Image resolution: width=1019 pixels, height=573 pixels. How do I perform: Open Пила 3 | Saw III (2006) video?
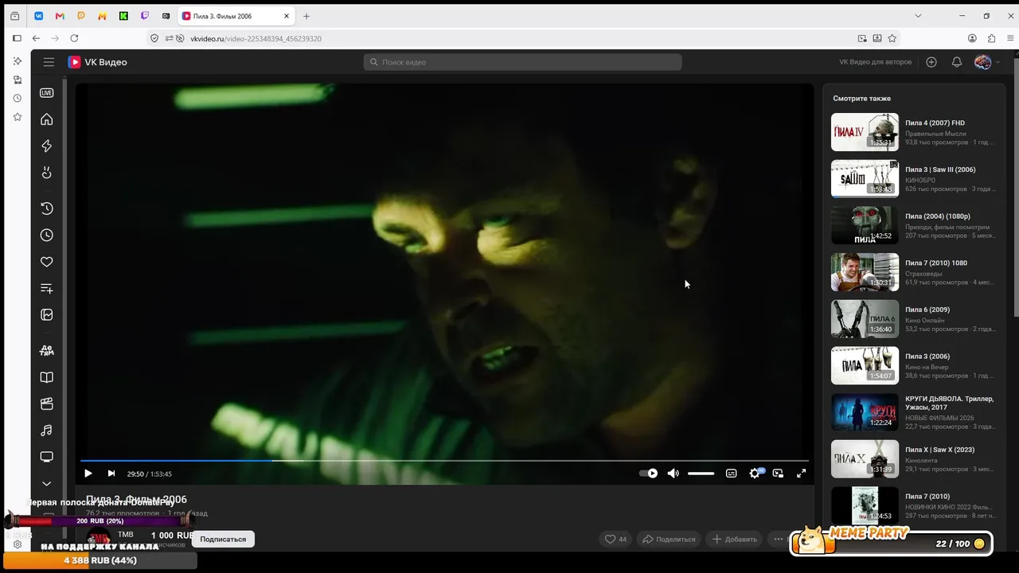click(914, 179)
